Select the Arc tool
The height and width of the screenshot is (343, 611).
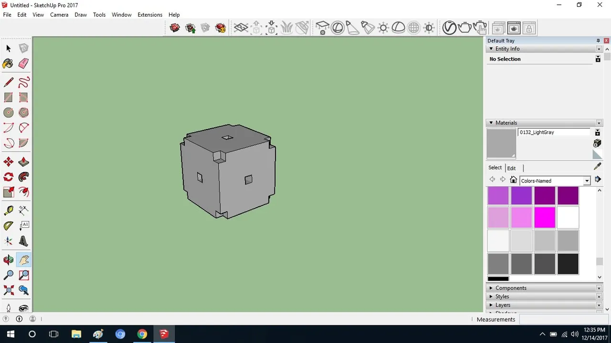[x=8, y=128]
